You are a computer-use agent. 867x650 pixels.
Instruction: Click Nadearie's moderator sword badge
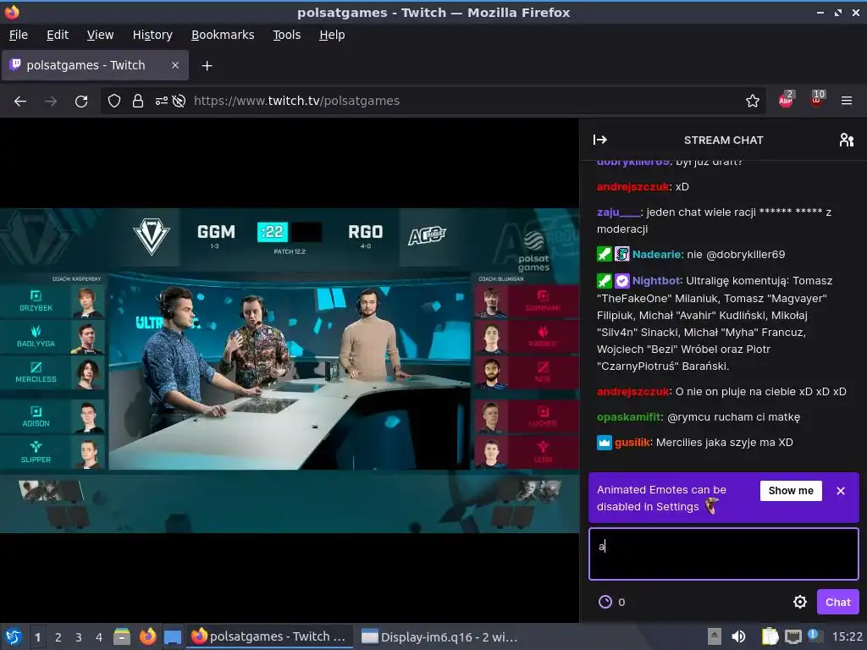pyautogui.click(x=605, y=254)
